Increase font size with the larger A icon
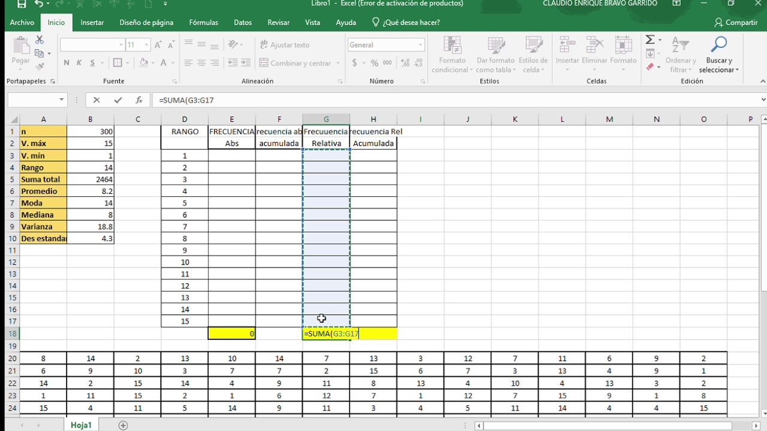This screenshot has width=767, height=431. 158,45
